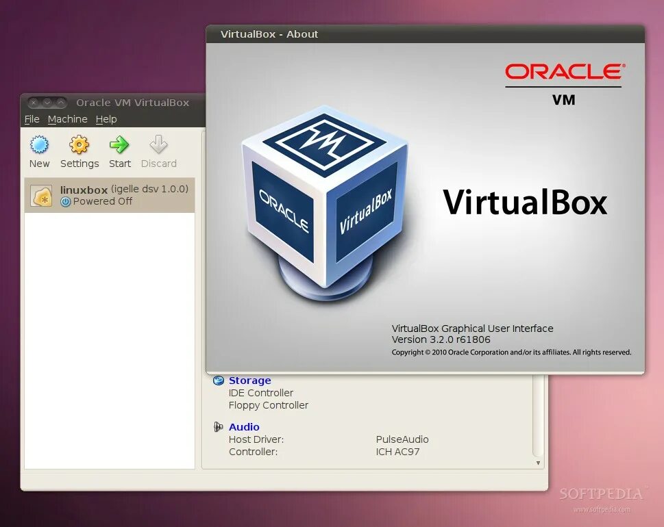This screenshot has height=527, width=664.
Task: Select the linuxbox virtual machine entry
Action: [110, 195]
